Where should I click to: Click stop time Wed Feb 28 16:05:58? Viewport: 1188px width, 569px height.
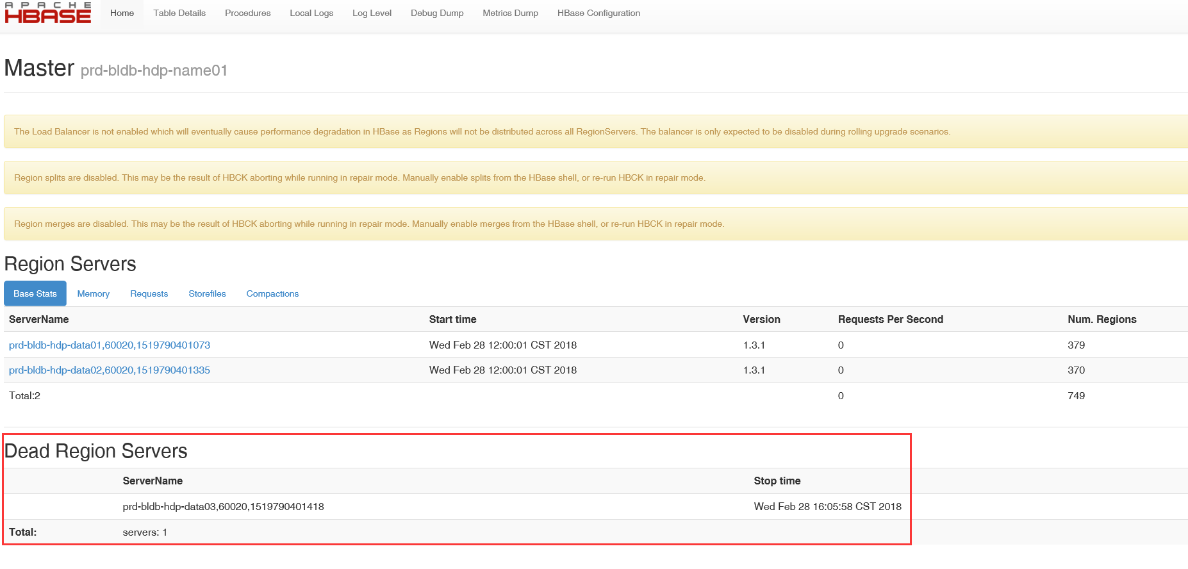pos(827,506)
